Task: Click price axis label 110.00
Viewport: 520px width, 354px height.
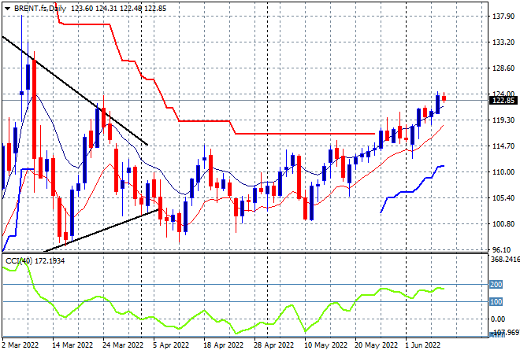Action: 503,171
